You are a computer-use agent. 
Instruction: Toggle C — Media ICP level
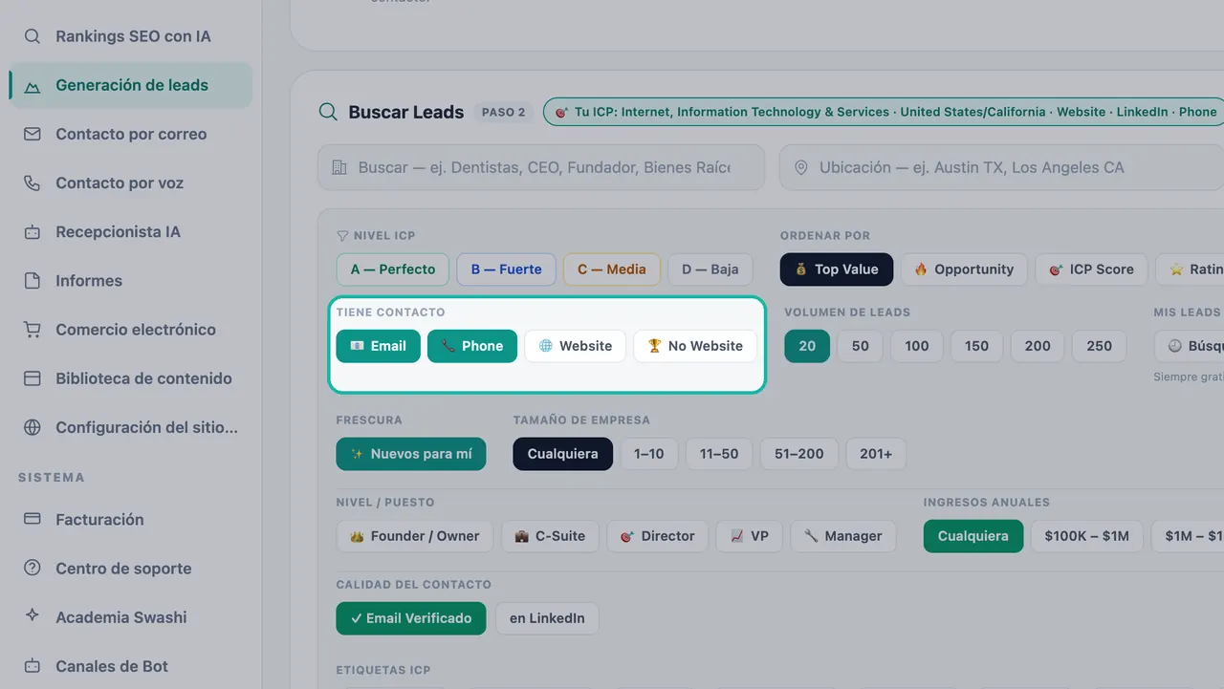612,269
